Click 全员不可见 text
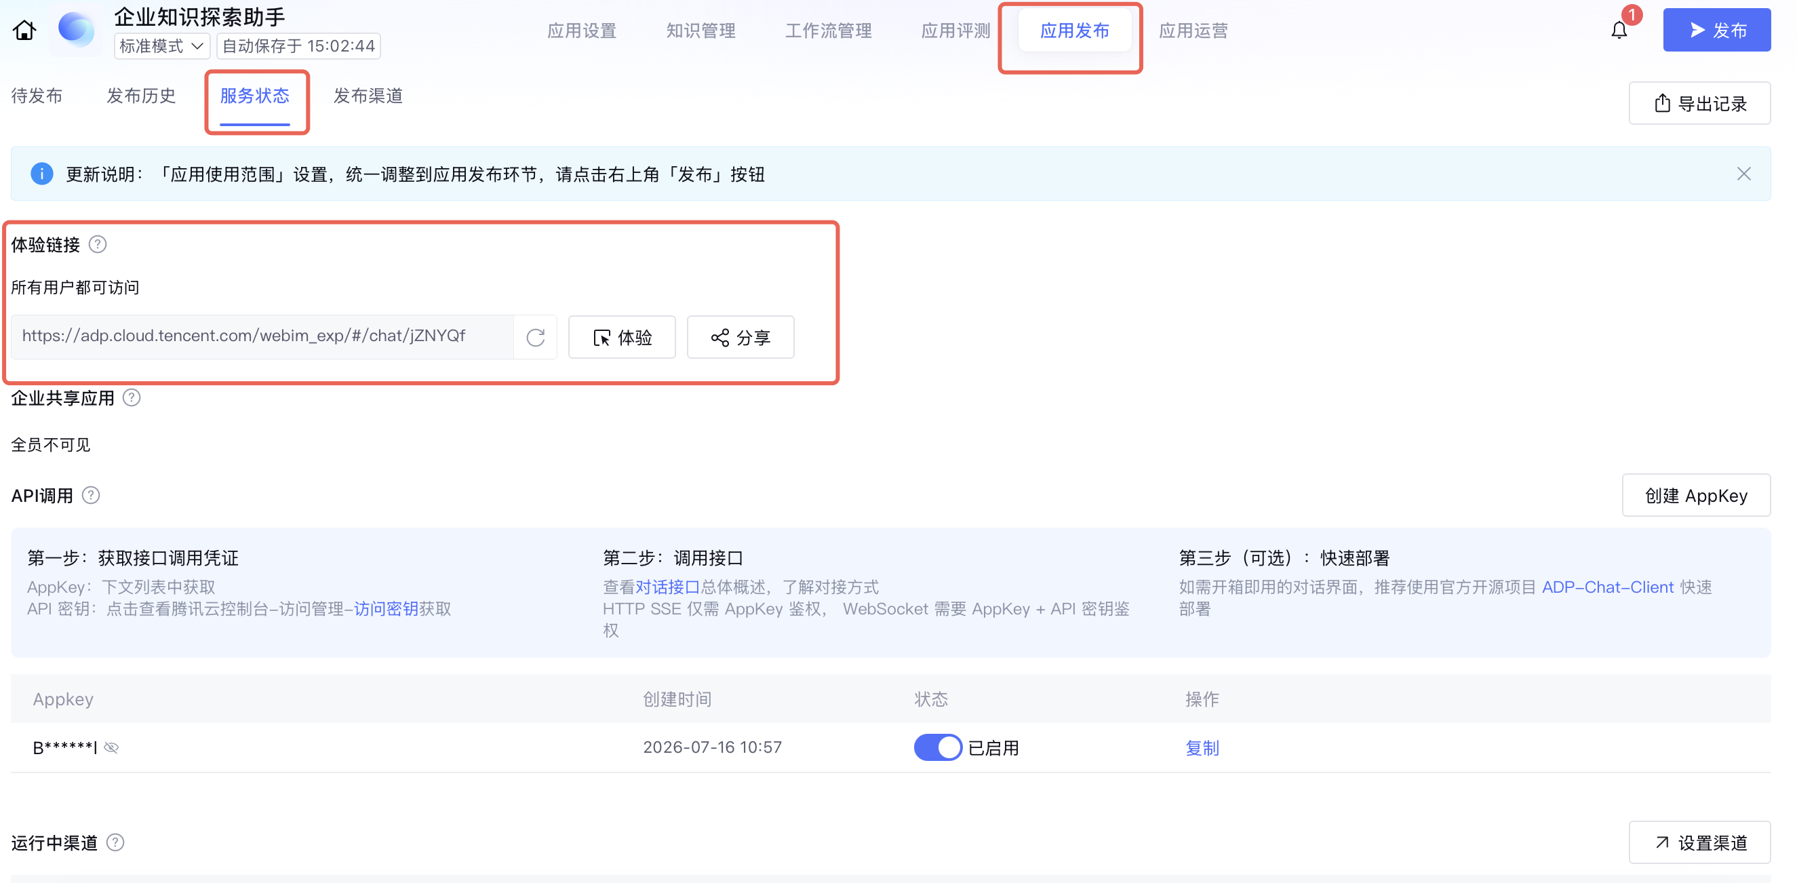1797x883 pixels. pos(50,445)
